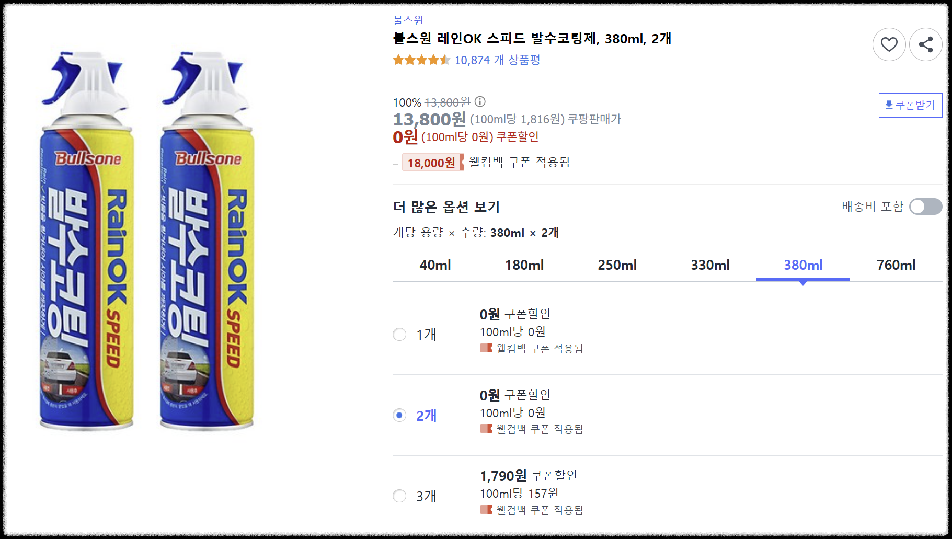Click the star rating icons
The image size is (952, 539).
pyautogui.click(x=420, y=60)
